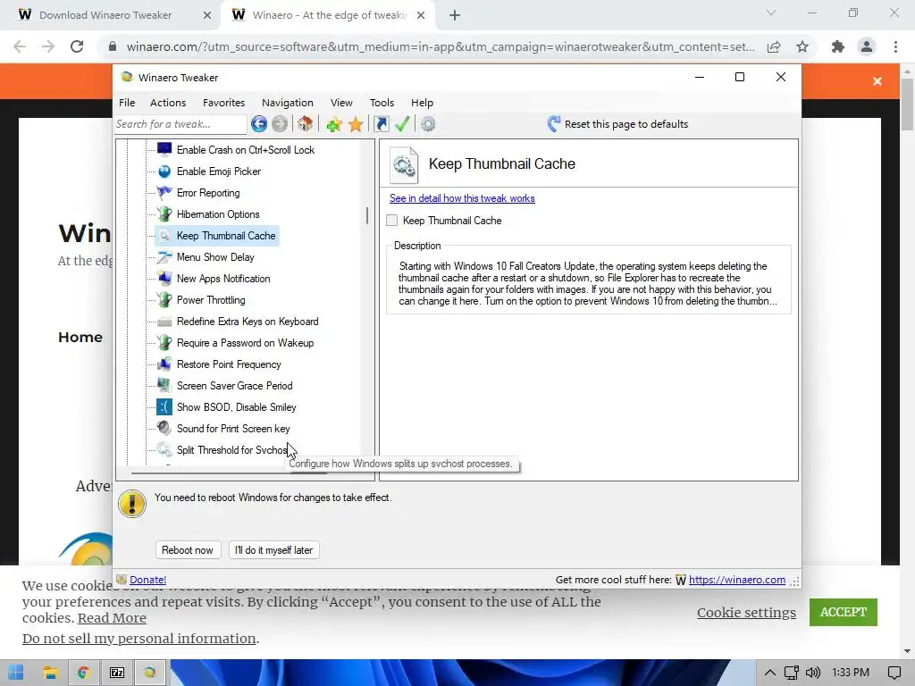Accept cookies with the green ACCEPT button
This screenshot has height=686, width=915.
pos(844,612)
